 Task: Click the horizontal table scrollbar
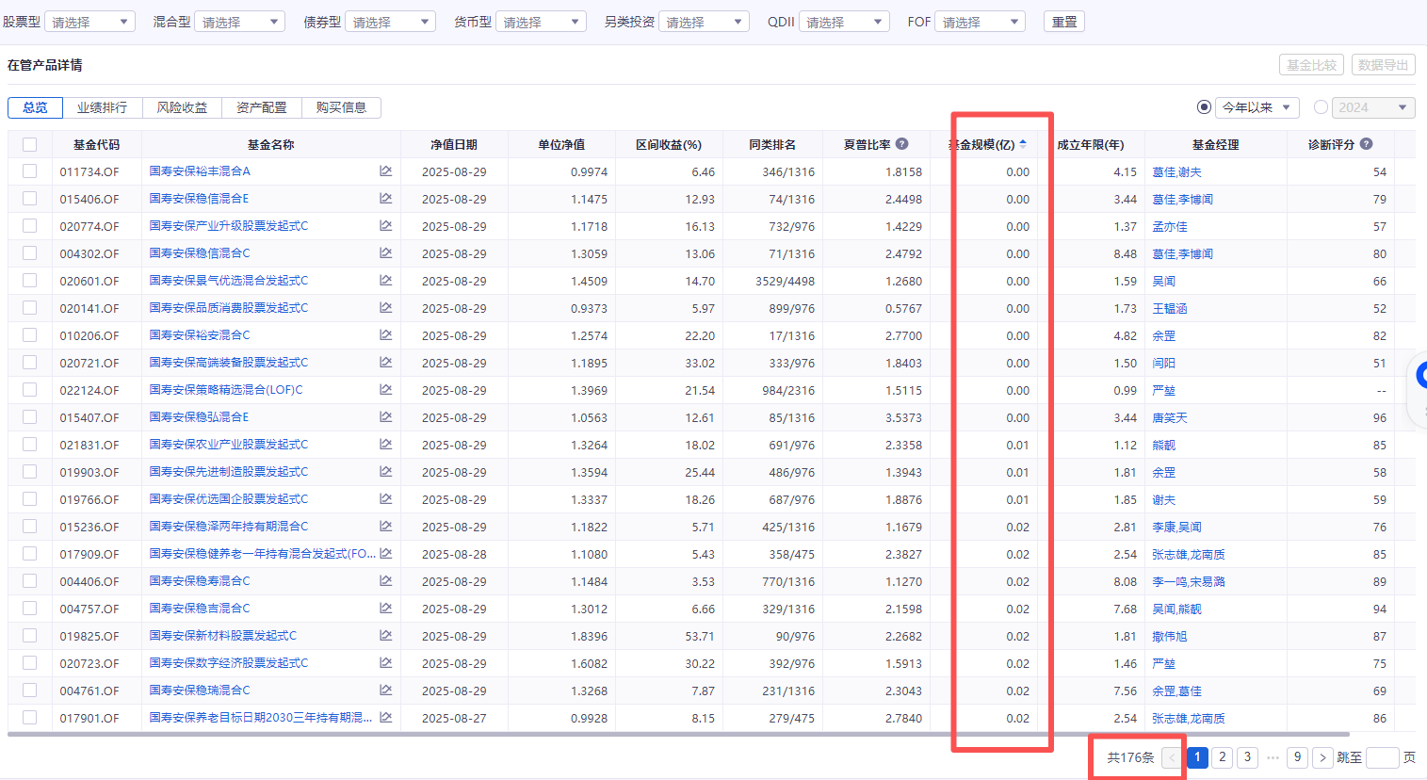[678, 734]
